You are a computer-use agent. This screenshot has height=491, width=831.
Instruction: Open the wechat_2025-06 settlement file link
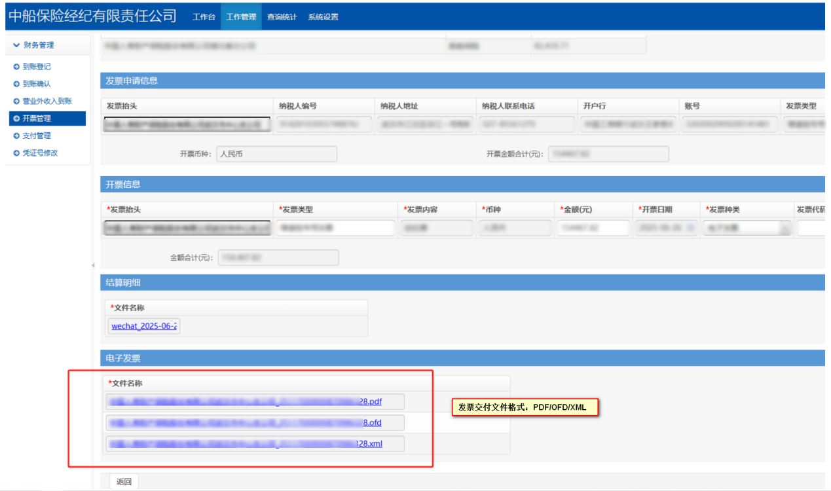[144, 326]
